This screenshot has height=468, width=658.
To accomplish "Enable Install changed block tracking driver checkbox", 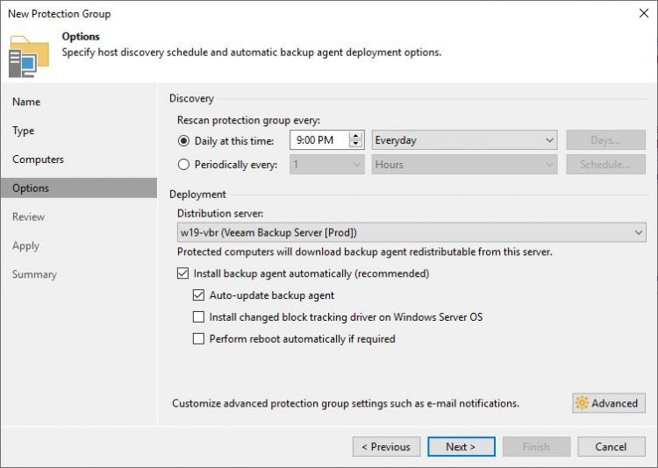I will 198,317.
